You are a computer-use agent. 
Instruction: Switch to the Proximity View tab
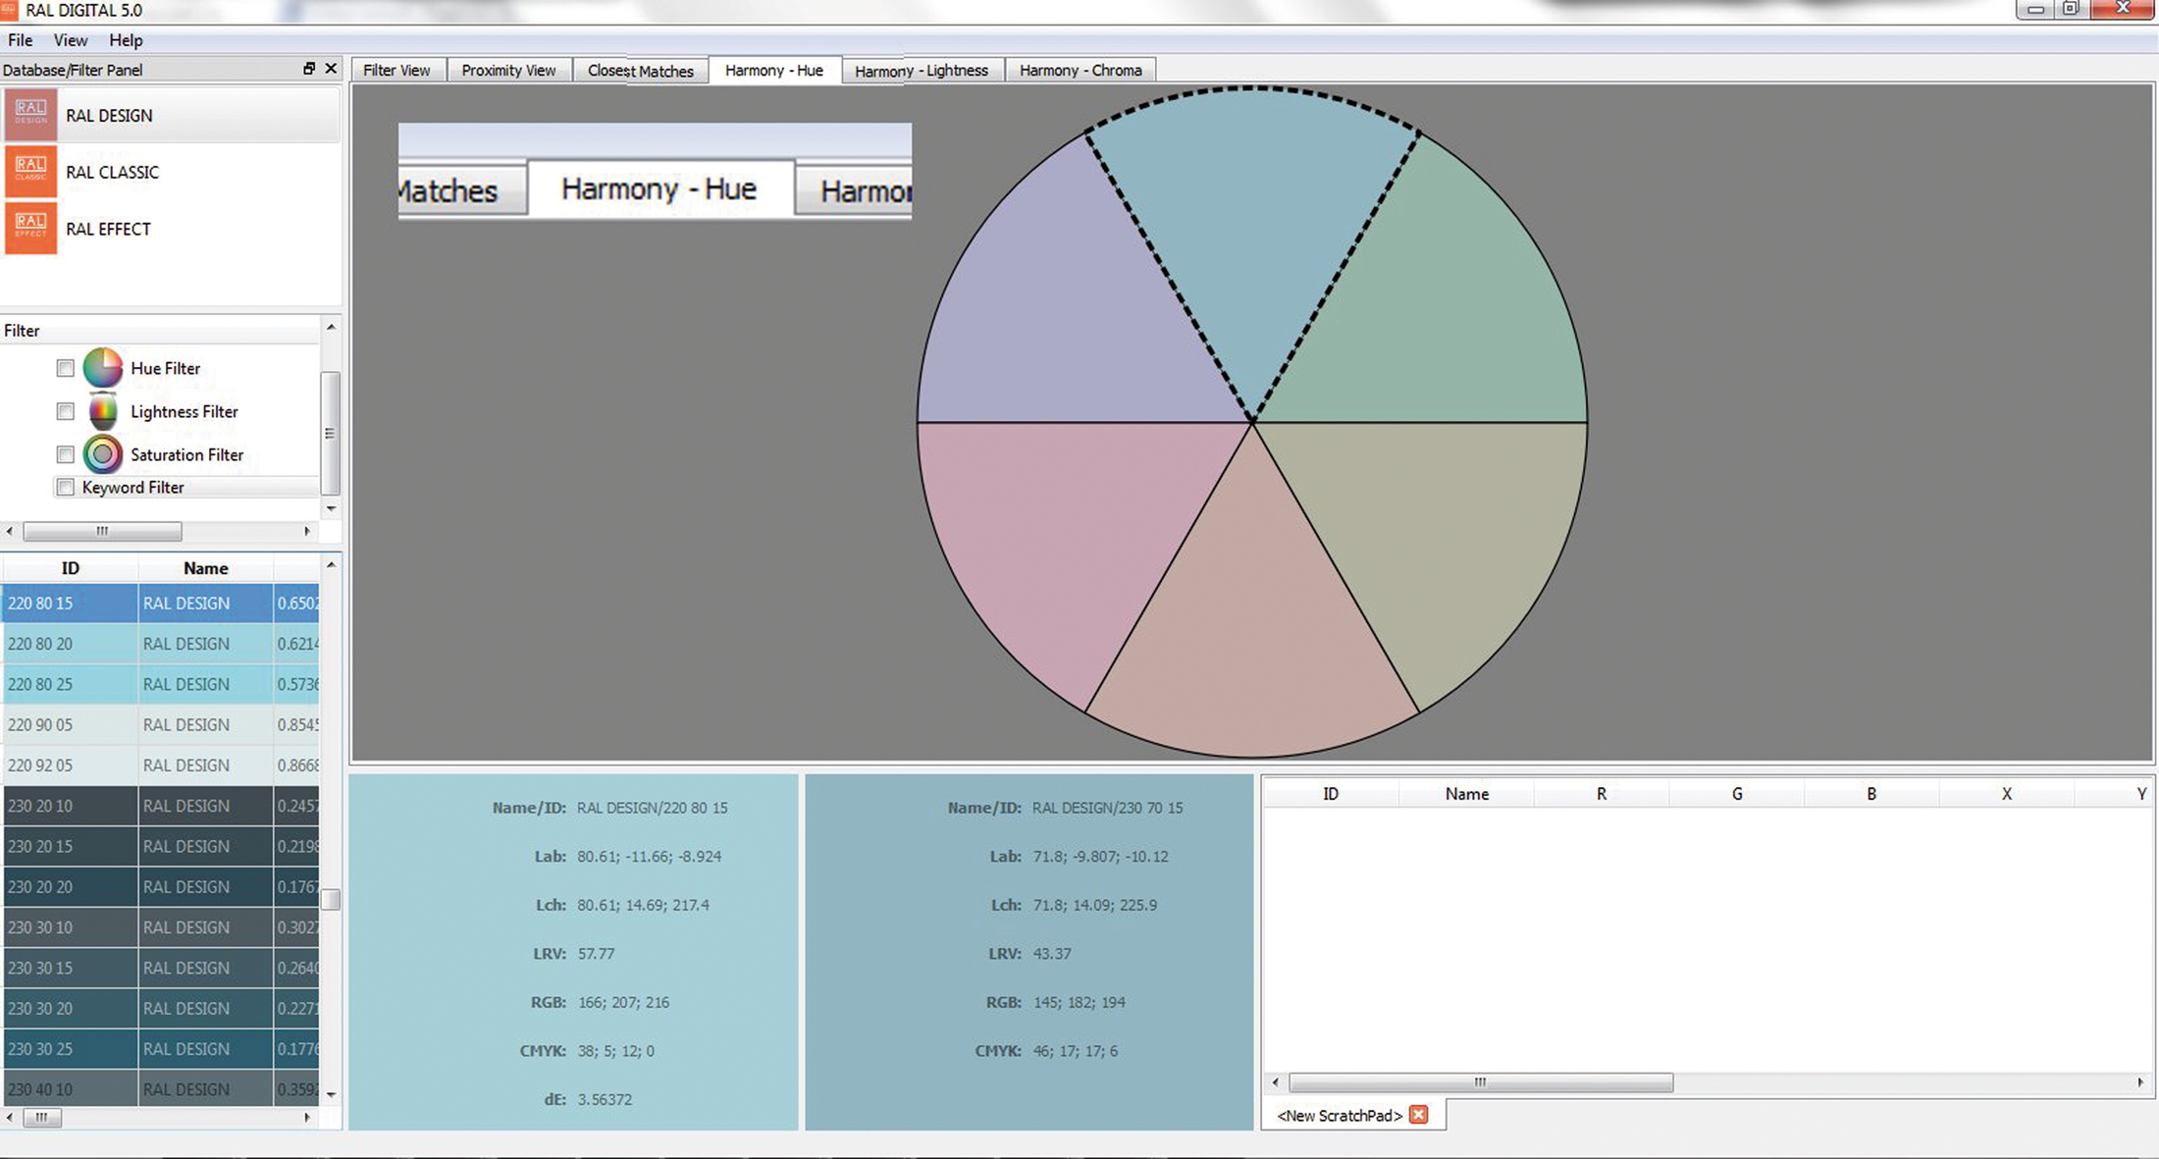coord(508,70)
